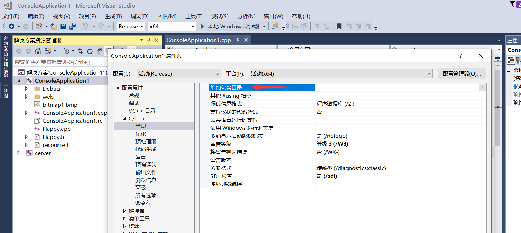Open the 项目(P) menu
Screen dimensions: 521x233
coord(87,16)
